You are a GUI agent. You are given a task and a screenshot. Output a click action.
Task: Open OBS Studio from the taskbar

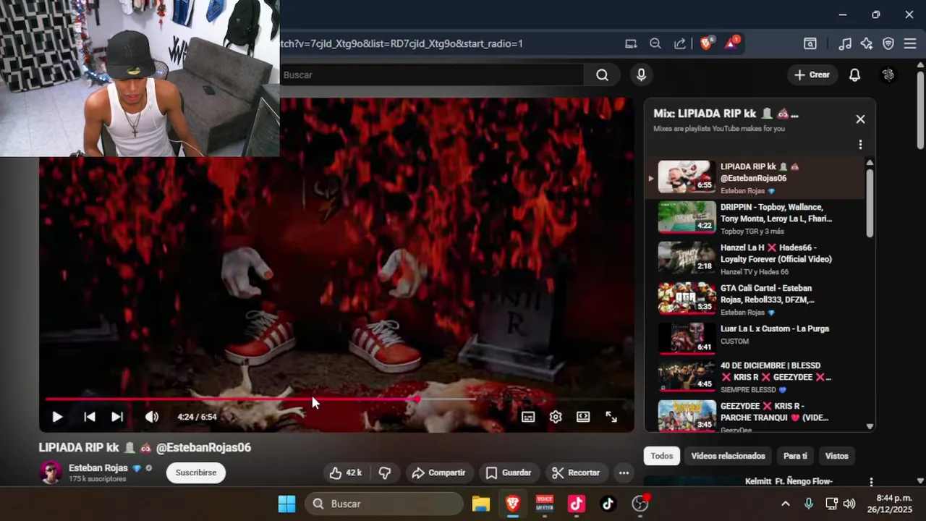640,504
